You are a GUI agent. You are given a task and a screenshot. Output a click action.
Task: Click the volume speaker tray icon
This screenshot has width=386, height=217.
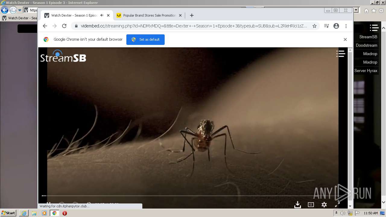[x=343, y=213]
